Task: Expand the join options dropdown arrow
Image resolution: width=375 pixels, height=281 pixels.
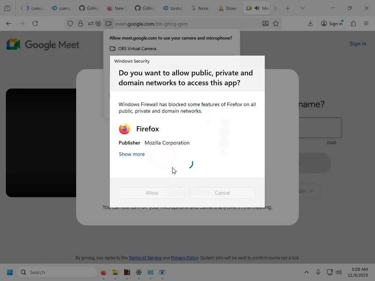Action: (x=312, y=191)
